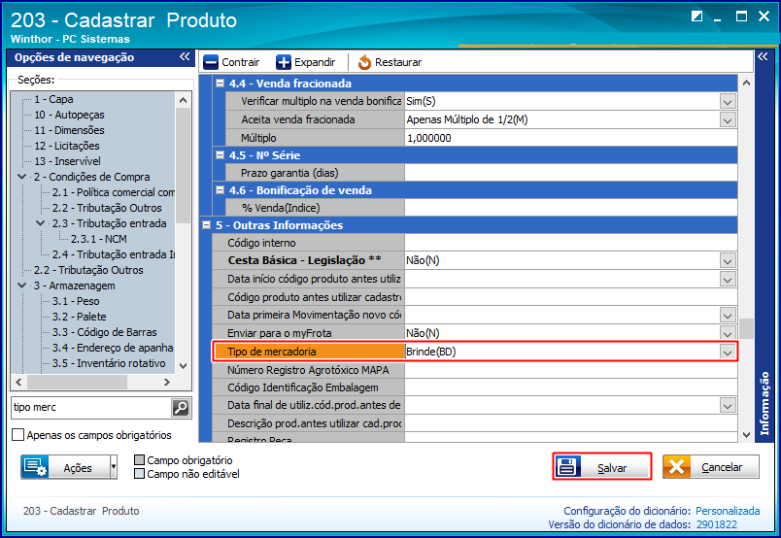Click the Salvar floppy disk icon
The image size is (781, 538).
(567, 467)
